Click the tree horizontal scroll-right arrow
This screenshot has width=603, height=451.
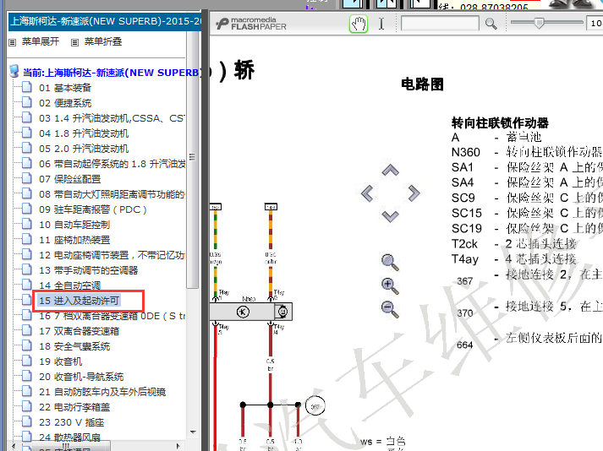(x=178, y=446)
